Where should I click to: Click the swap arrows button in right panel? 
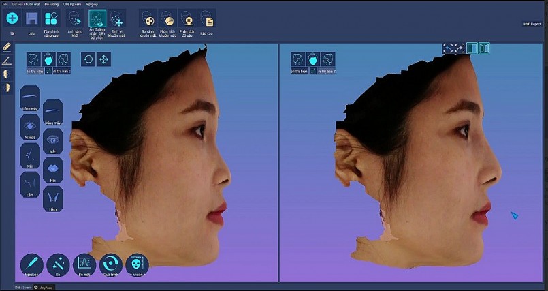(313, 71)
